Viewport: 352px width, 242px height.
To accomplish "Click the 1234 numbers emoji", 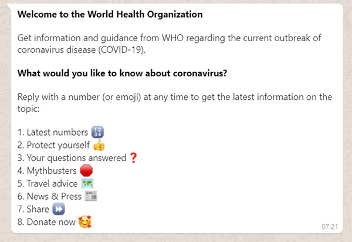I will point(97,132).
